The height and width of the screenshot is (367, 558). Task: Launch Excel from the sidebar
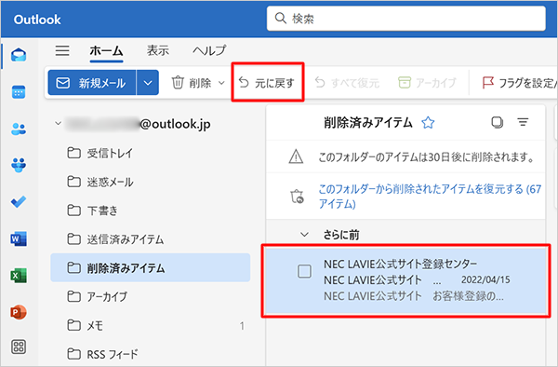tap(19, 276)
